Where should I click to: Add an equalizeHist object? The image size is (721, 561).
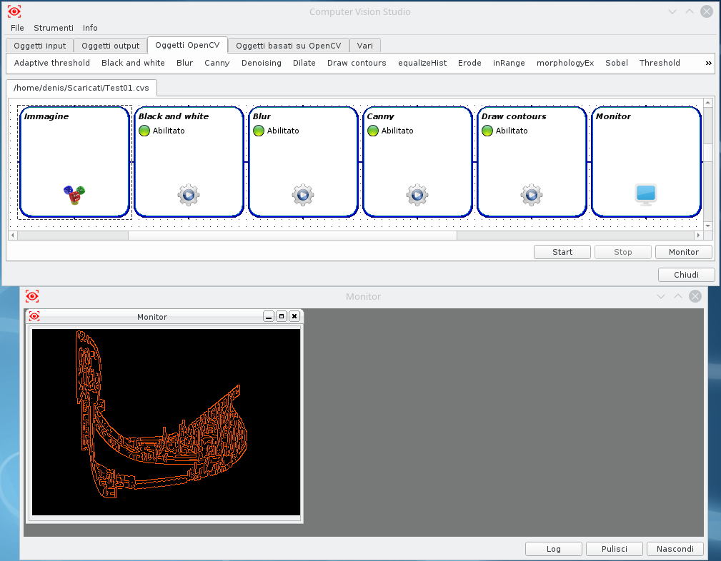[x=422, y=63]
